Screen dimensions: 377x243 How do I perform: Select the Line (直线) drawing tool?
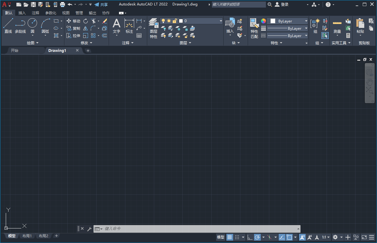coord(8,26)
